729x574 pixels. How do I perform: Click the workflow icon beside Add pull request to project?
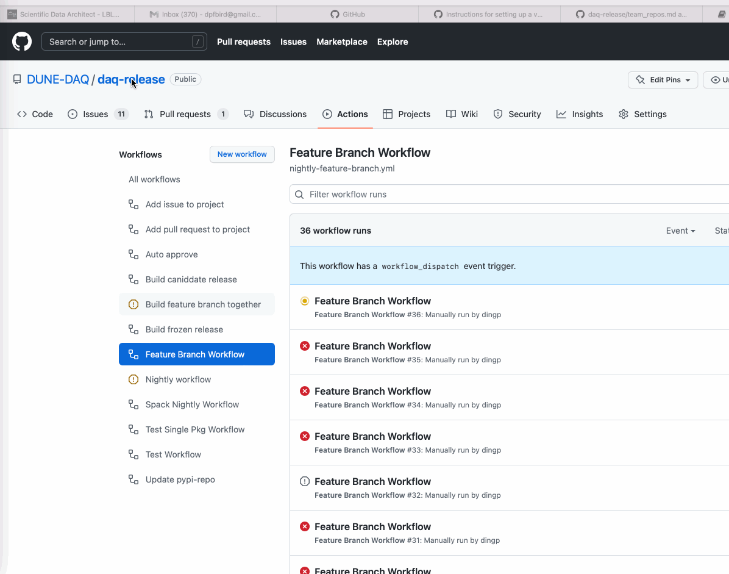pyautogui.click(x=133, y=229)
